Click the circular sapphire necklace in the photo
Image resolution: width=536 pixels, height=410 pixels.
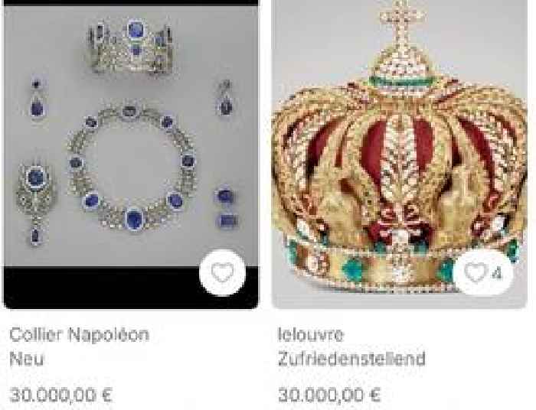(x=132, y=168)
